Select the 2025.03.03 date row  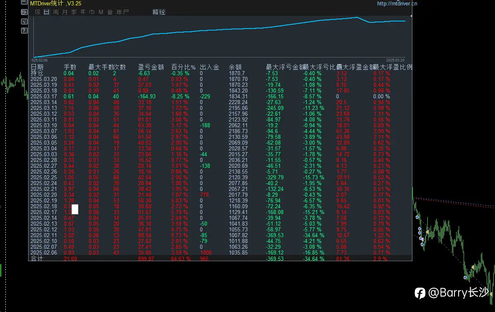[44, 154]
